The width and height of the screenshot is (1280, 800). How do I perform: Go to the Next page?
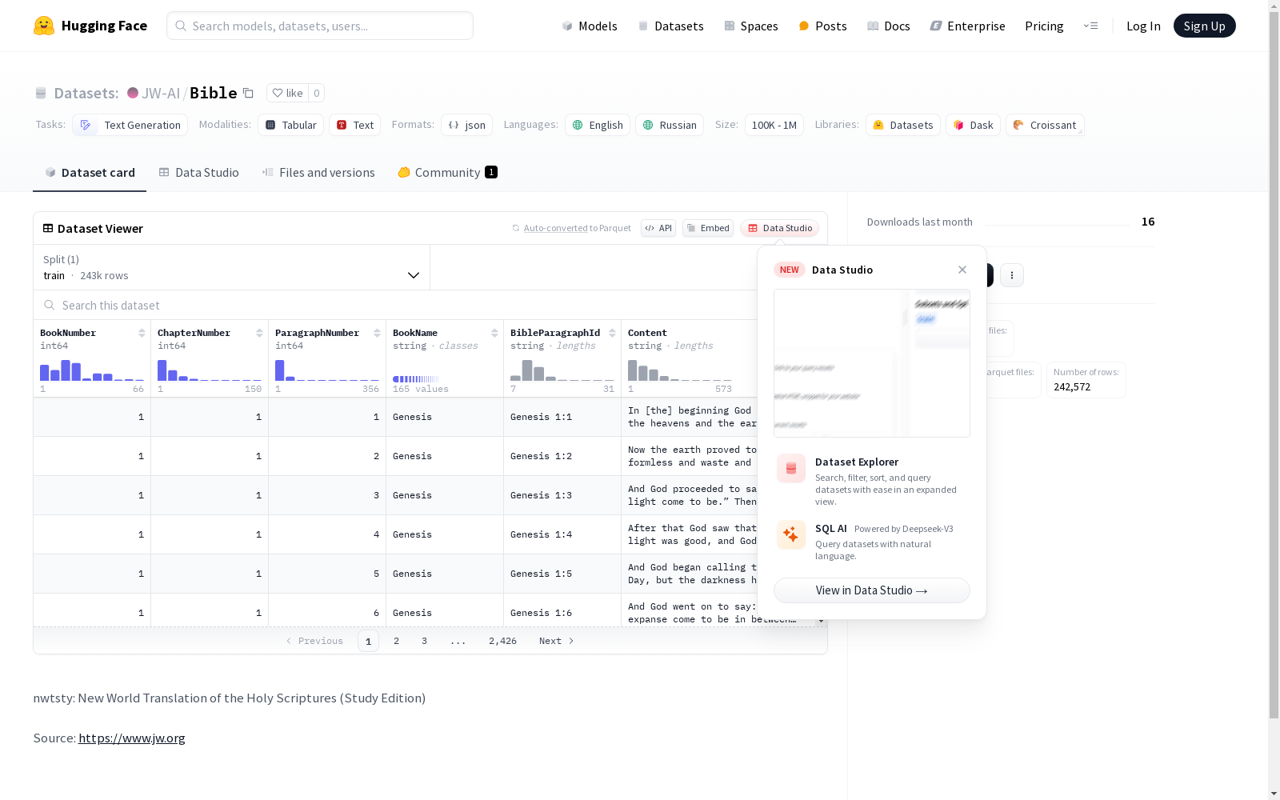tap(557, 641)
